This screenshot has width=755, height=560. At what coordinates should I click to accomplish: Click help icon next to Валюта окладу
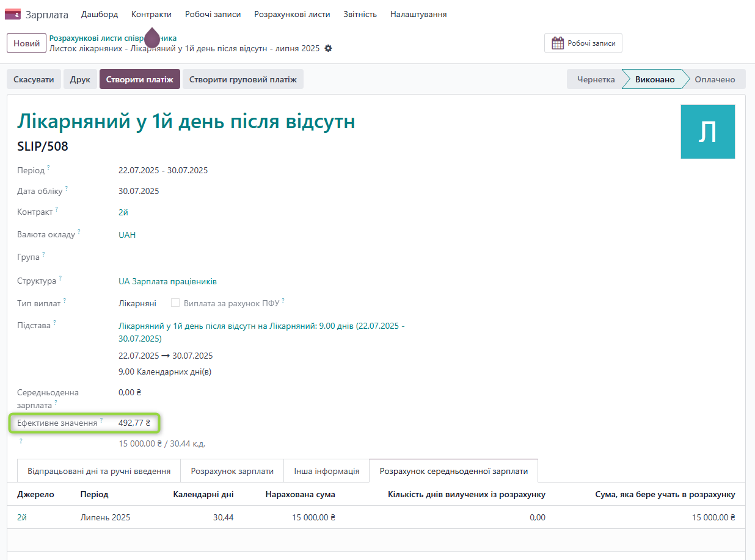pos(79,232)
